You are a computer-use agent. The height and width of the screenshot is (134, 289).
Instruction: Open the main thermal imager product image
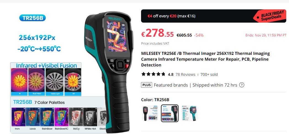[x=109, y=72]
